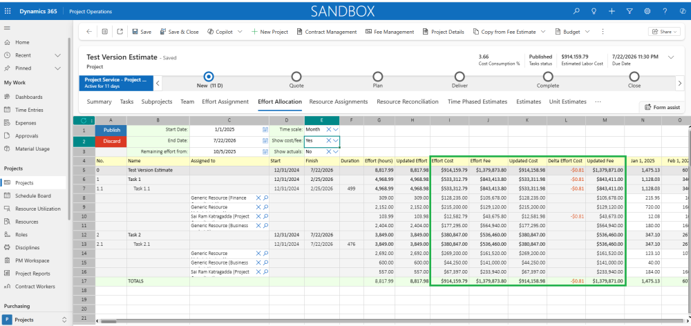Click the Home navigation item
Image resolution: width=691 pixels, height=326 pixels.
click(x=22, y=42)
